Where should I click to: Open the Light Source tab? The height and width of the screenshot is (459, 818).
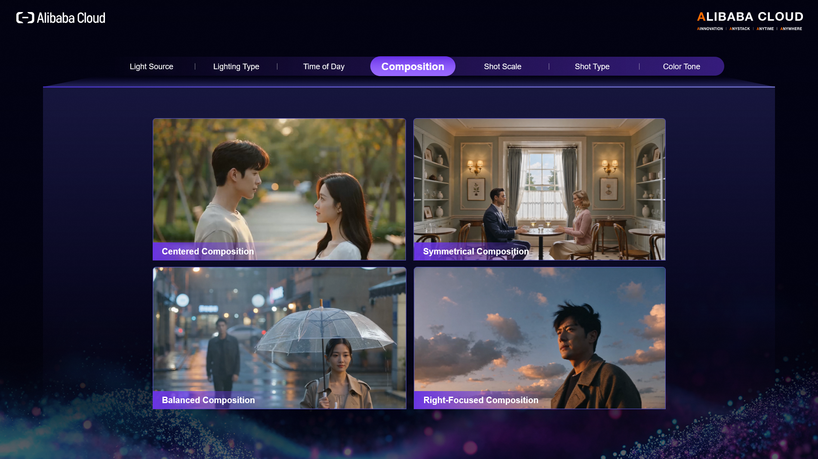pyautogui.click(x=151, y=67)
